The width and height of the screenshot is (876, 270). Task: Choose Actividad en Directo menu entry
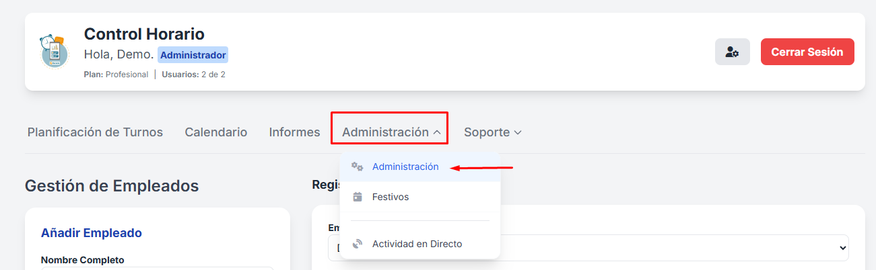coord(417,244)
